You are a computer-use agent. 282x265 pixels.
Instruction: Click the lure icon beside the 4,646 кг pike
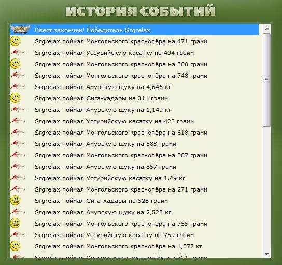18,86
